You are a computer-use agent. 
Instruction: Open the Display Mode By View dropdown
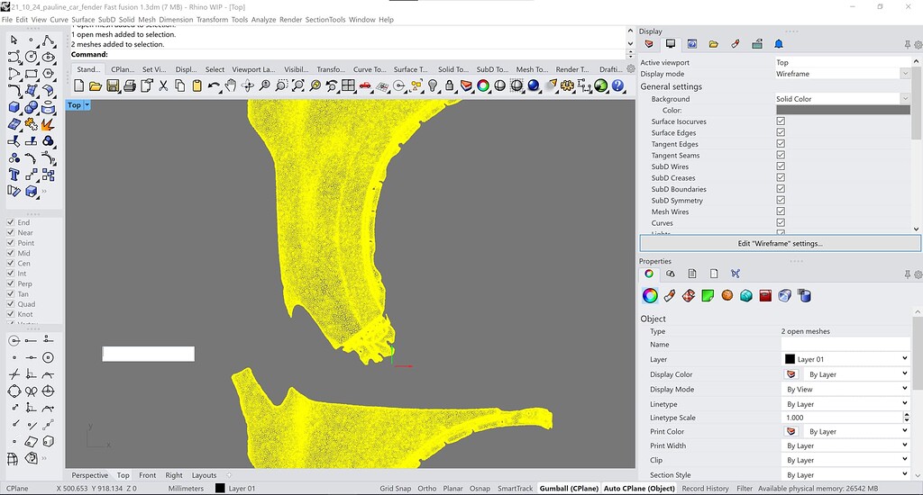click(x=845, y=389)
